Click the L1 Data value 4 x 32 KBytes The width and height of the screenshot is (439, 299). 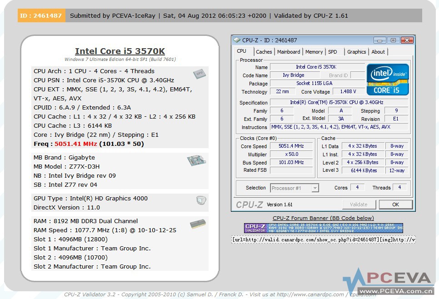[363, 146]
